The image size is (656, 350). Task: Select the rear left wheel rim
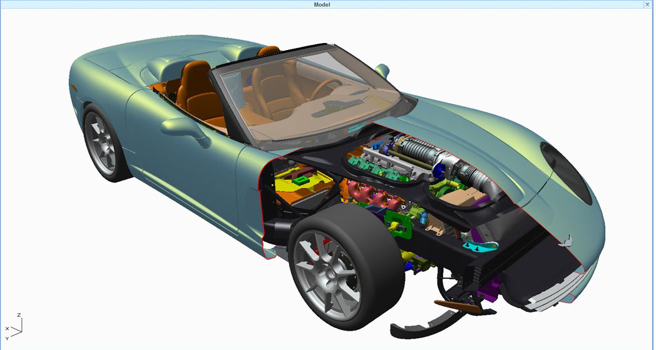click(100, 144)
